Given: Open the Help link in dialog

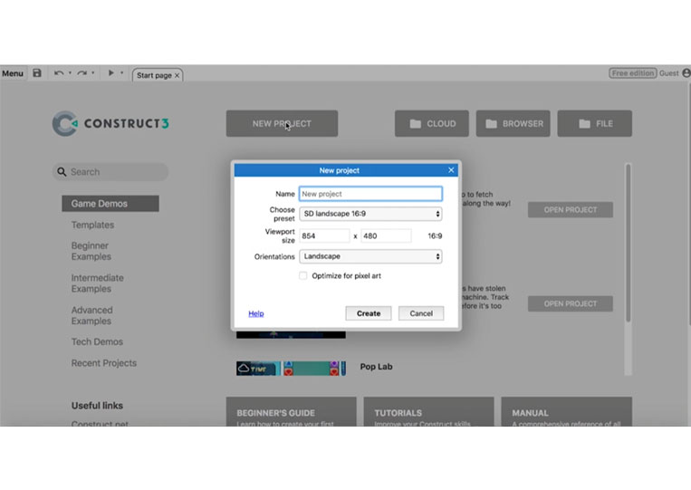Looking at the screenshot, I should coord(256,313).
